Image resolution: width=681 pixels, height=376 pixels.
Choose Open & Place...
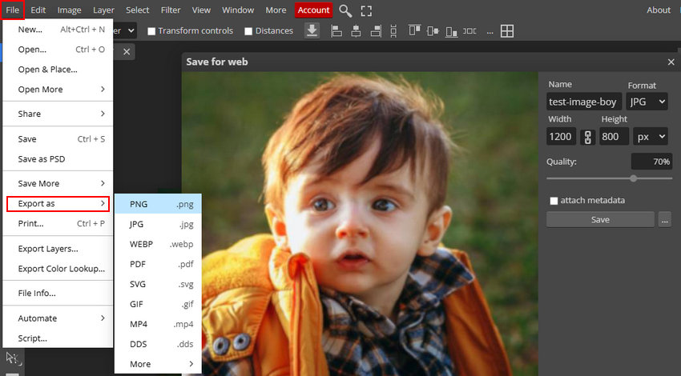tap(58, 70)
